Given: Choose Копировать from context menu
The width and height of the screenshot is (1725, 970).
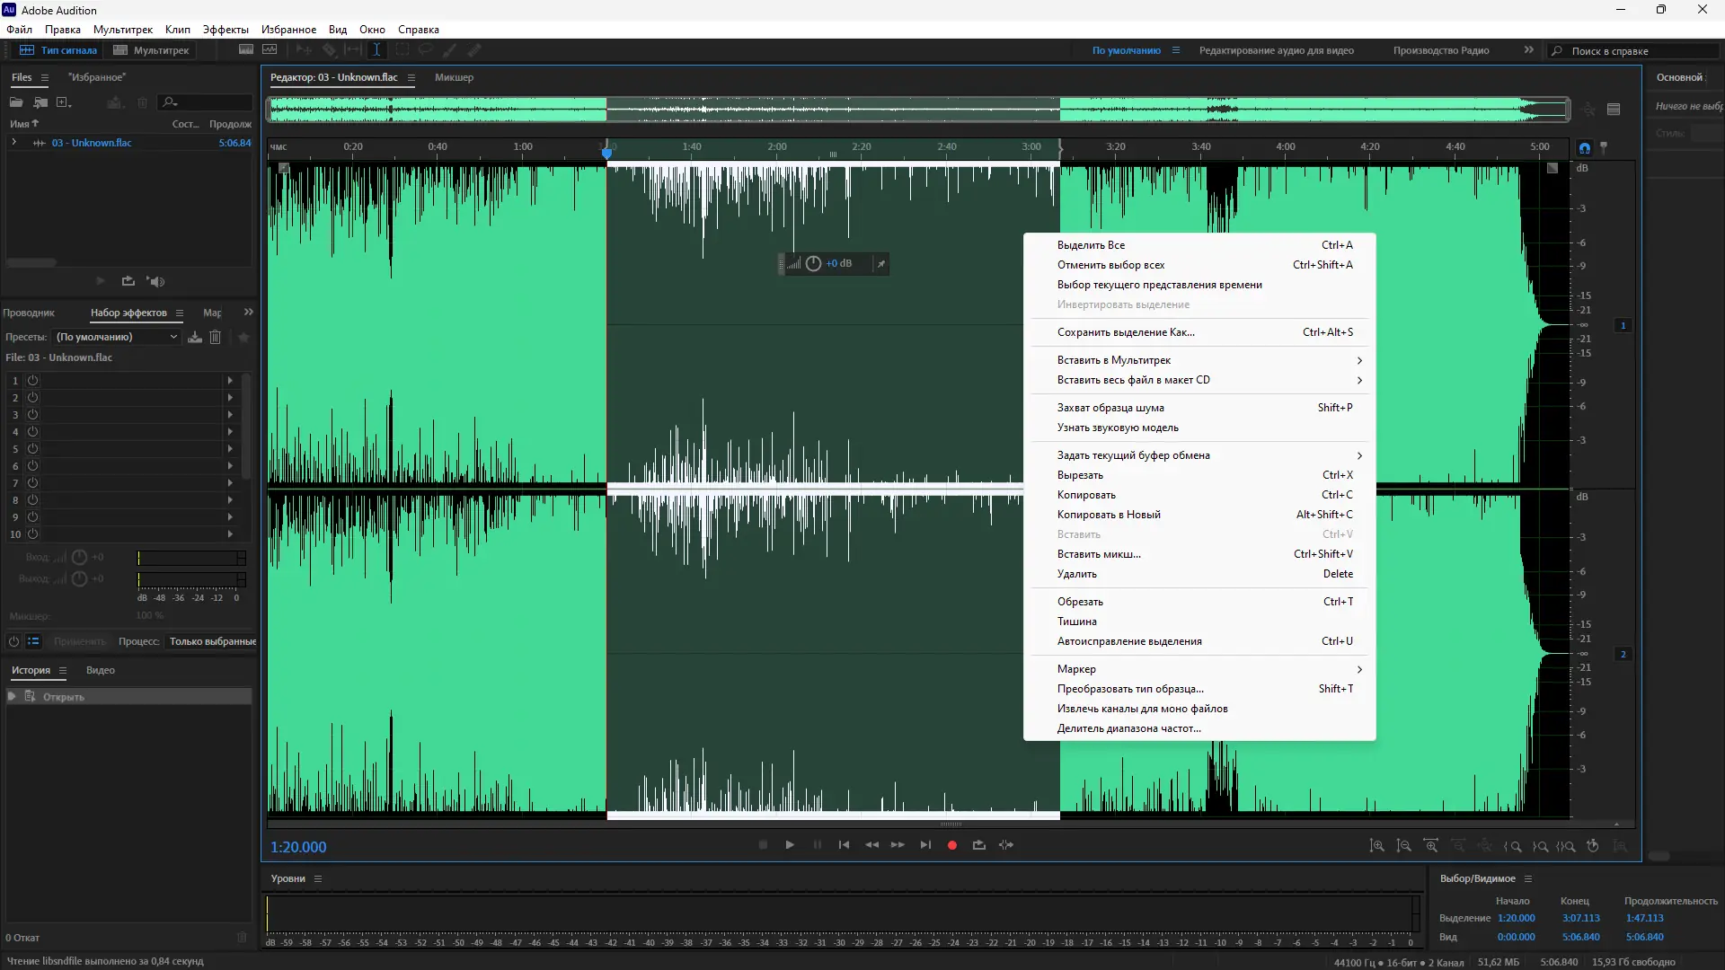Looking at the screenshot, I should 1086,495.
